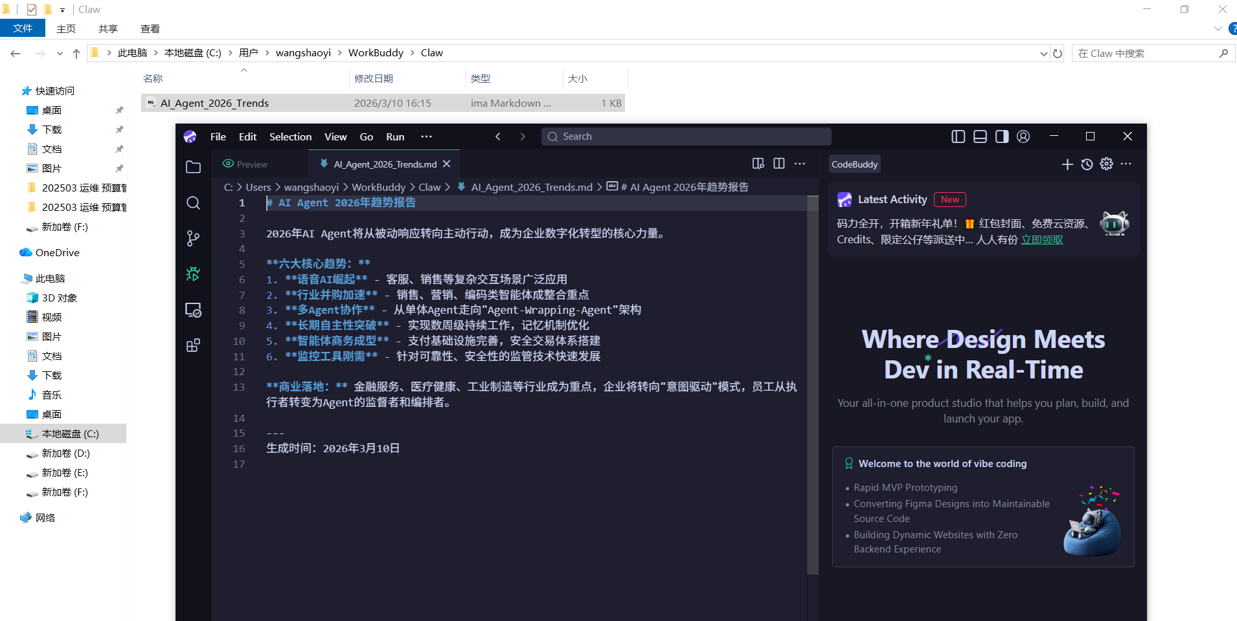Refresh the Claw folder in File Explorer

tap(1058, 53)
